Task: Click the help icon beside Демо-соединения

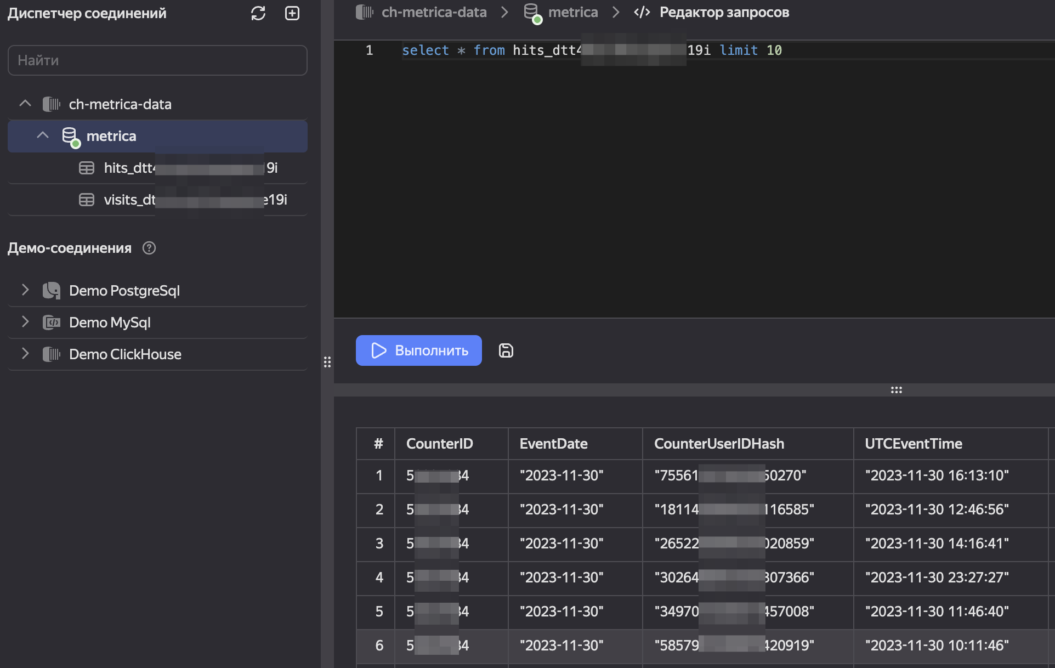Action: click(x=149, y=248)
